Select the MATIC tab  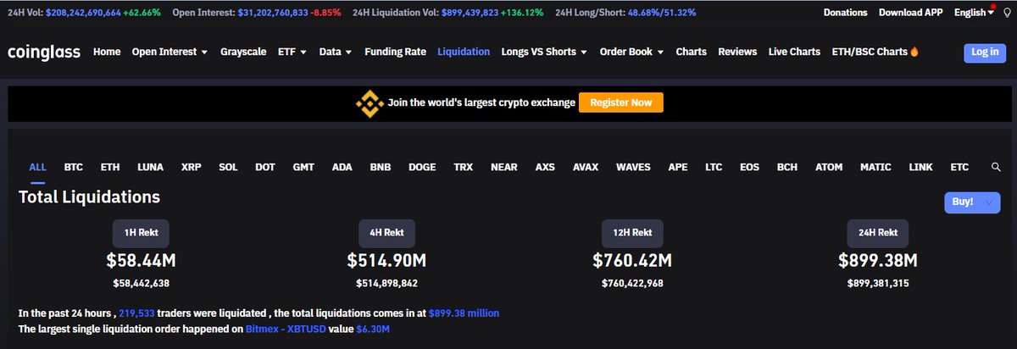click(x=875, y=168)
